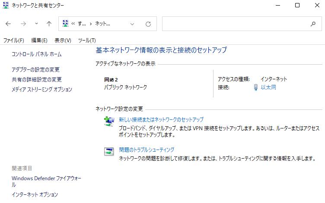Viewport: 325px width, 203px height.
Task: Click the network icon in address bar
Action: click(66, 24)
